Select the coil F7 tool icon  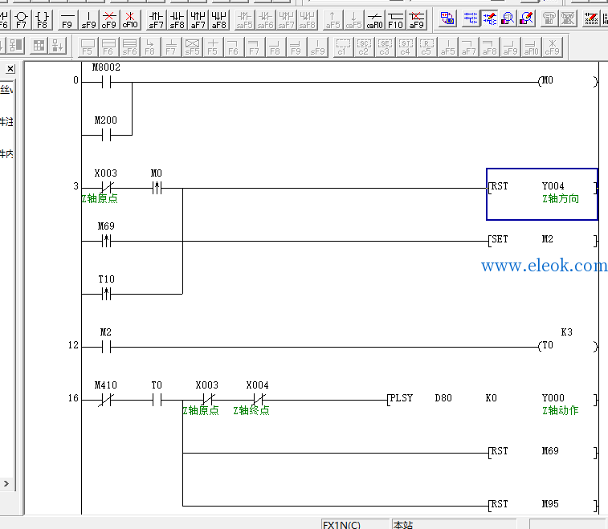pos(22,20)
